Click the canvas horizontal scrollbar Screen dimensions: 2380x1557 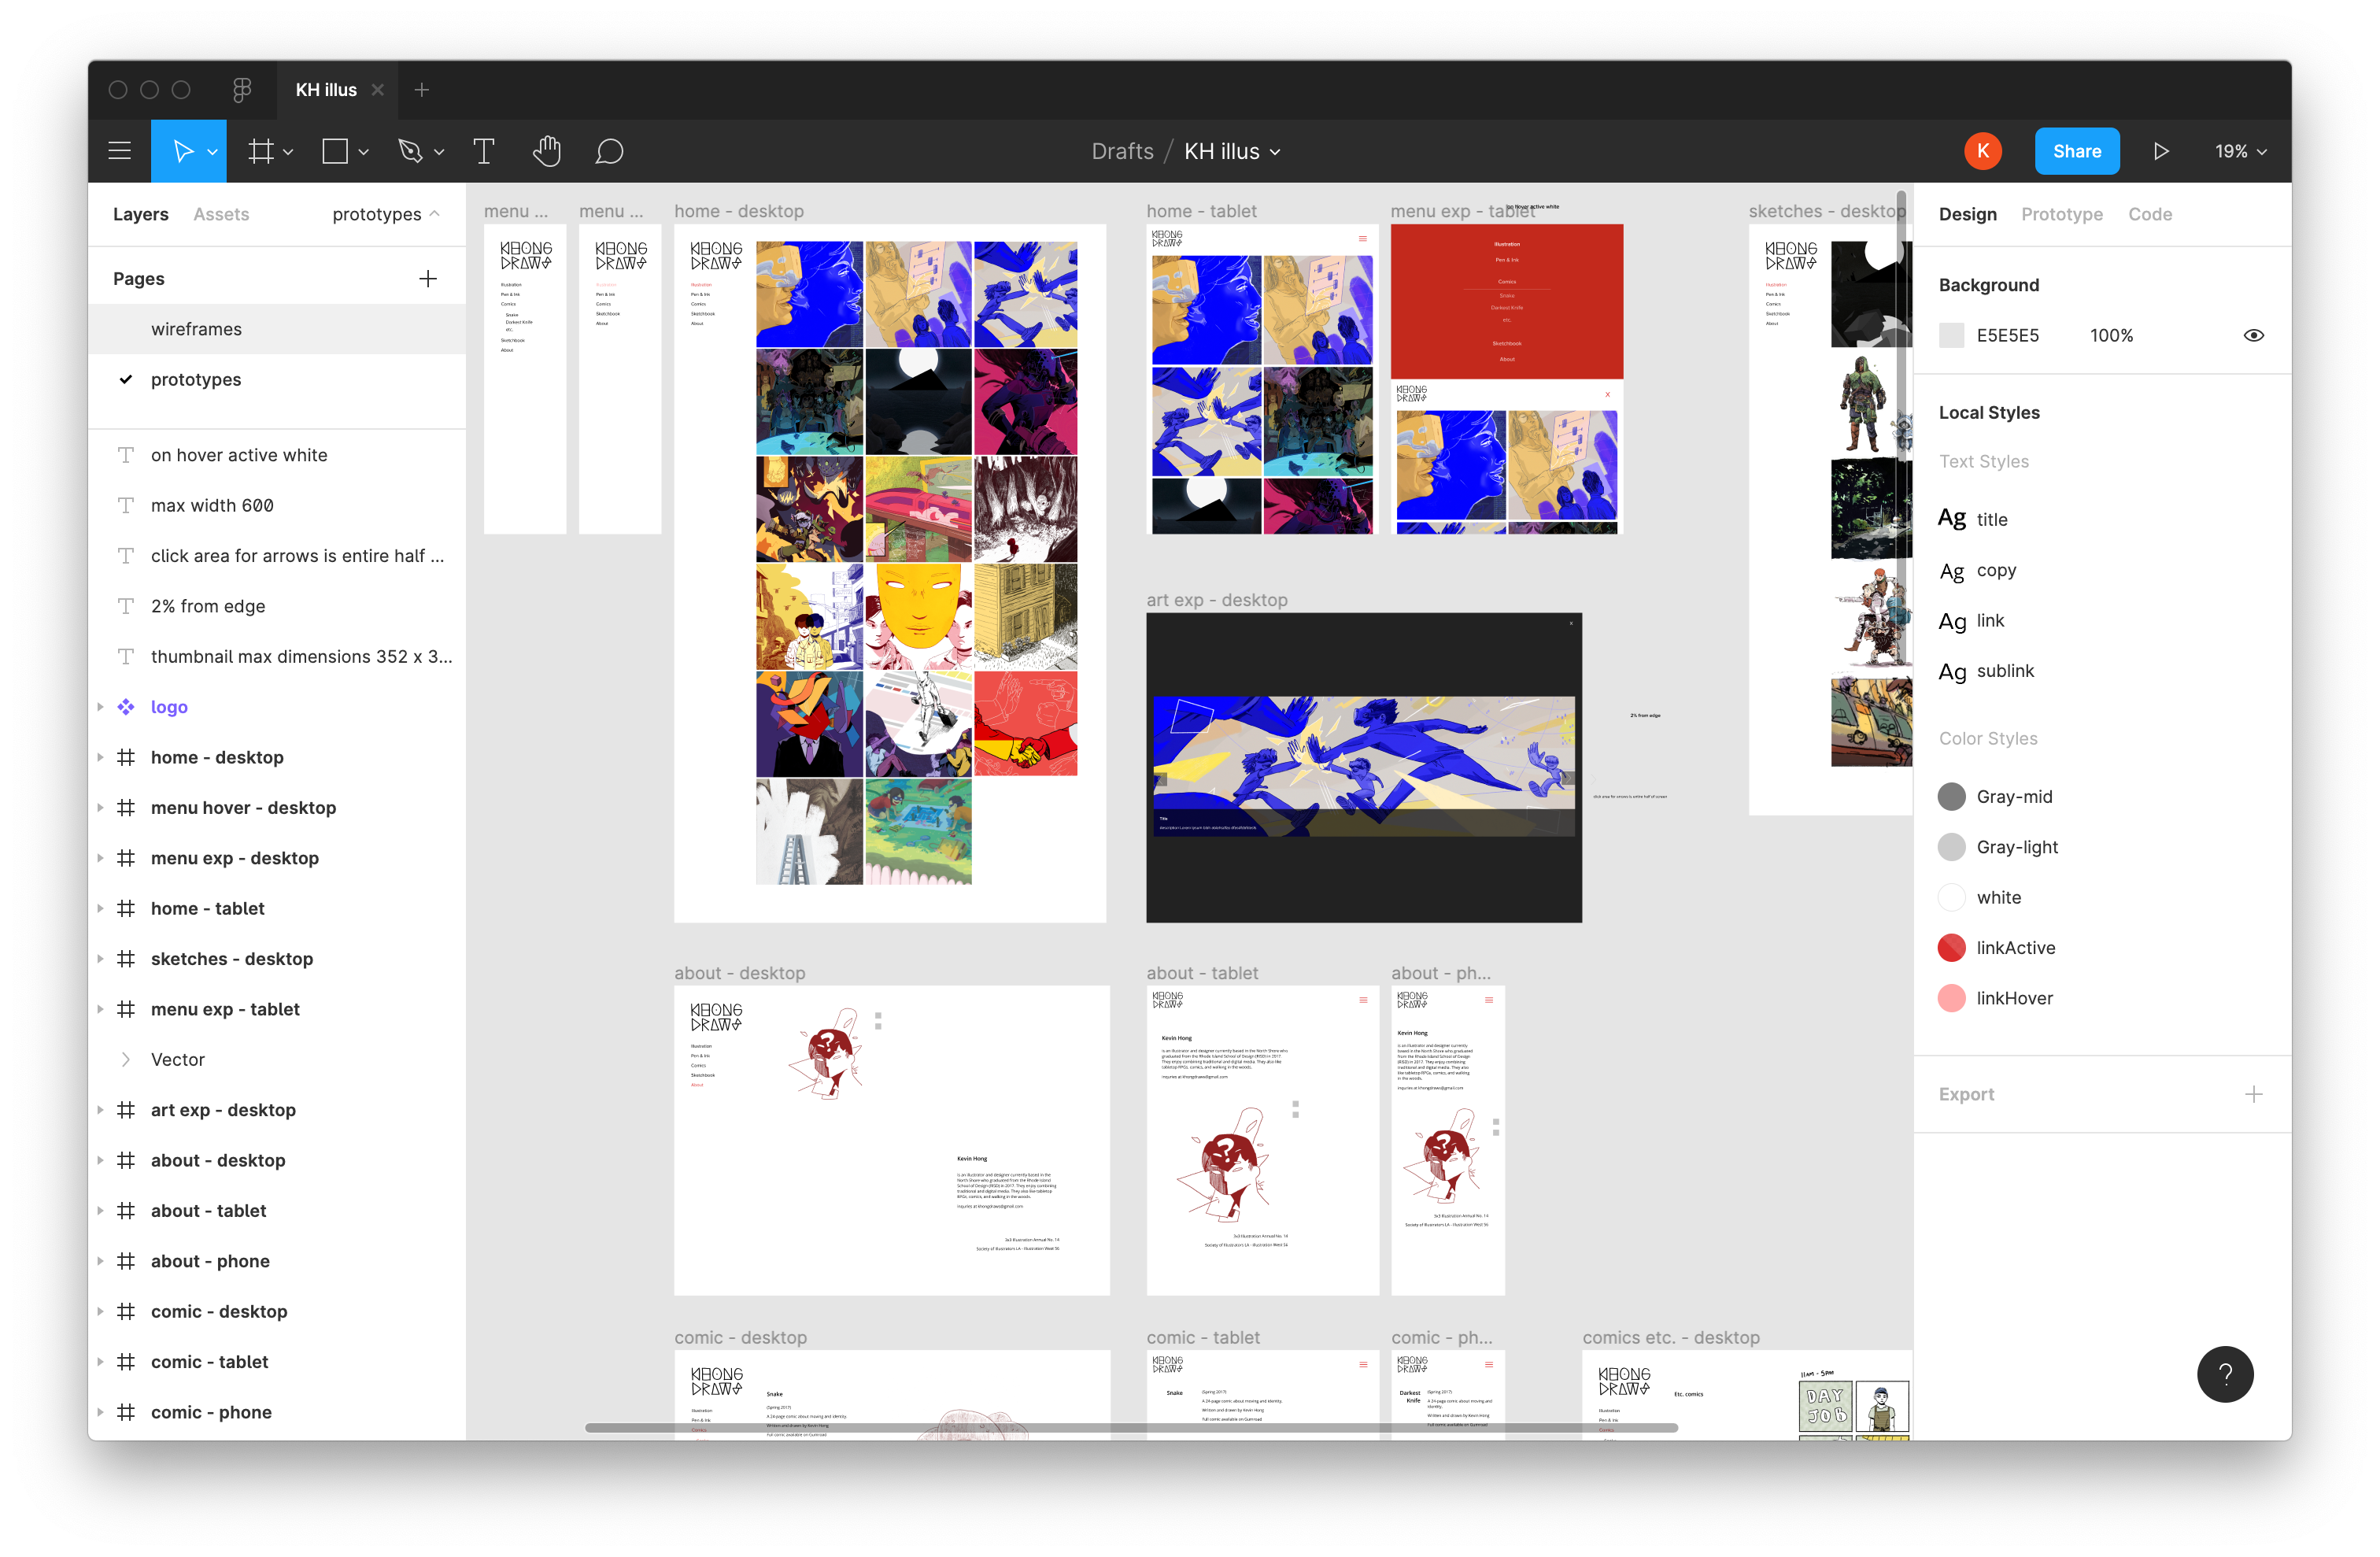[1130, 1427]
